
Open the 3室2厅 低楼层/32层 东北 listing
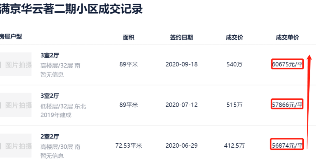(50, 96)
